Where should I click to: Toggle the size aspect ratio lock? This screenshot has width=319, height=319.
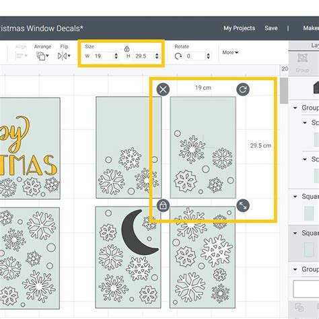127,48
